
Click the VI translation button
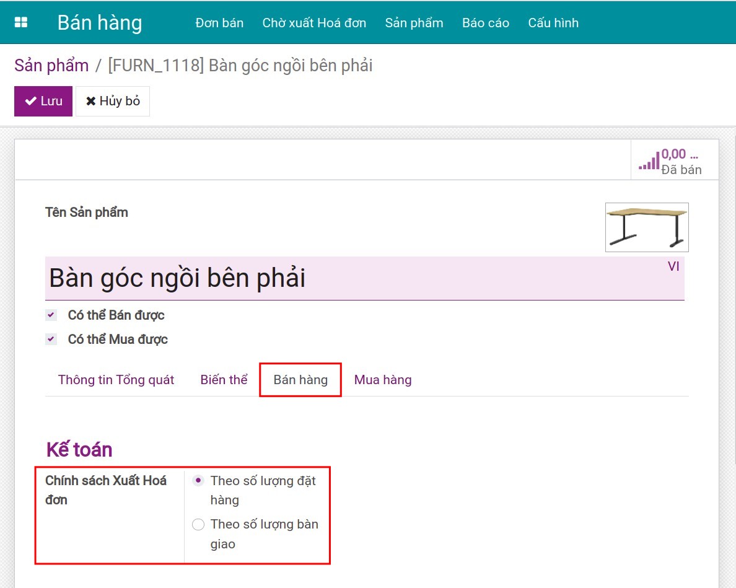pos(673,266)
